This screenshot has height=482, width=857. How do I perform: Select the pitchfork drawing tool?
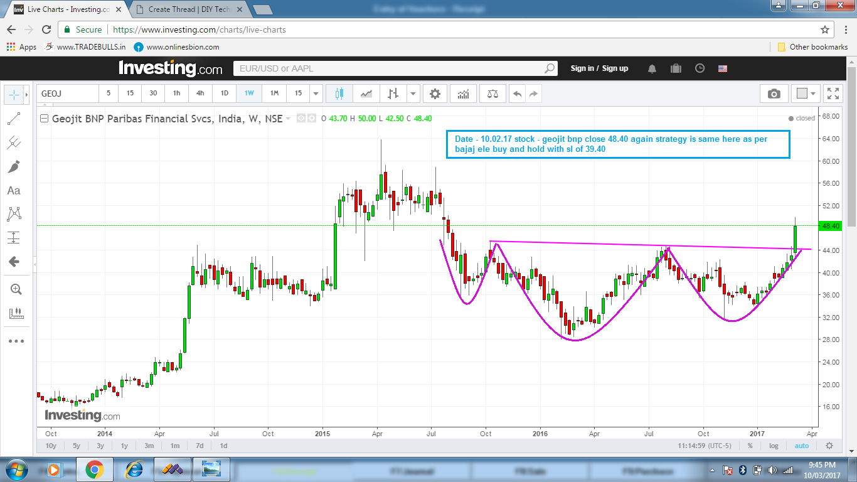pos(14,142)
